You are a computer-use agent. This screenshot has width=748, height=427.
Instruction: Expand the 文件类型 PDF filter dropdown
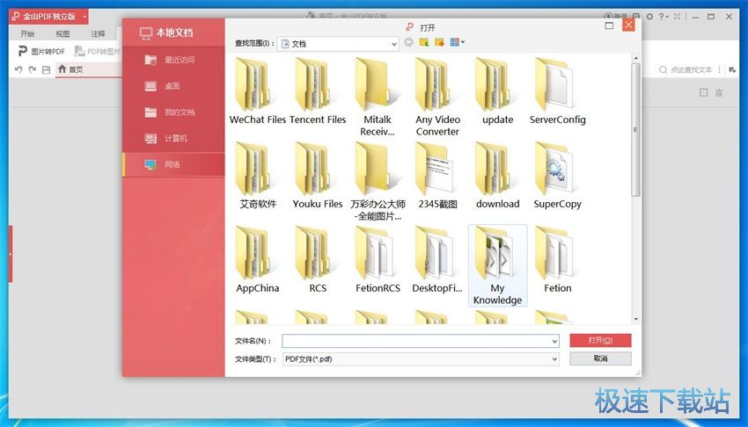tap(554, 359)
